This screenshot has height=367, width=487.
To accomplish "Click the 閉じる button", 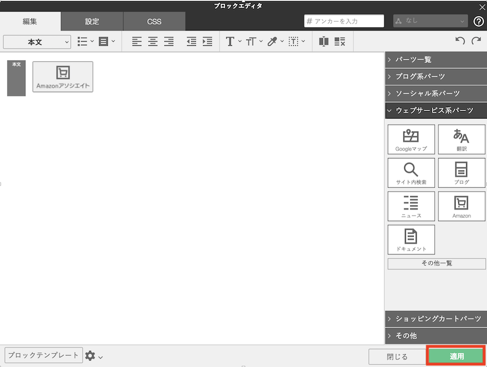I will (x=397, y=357).
